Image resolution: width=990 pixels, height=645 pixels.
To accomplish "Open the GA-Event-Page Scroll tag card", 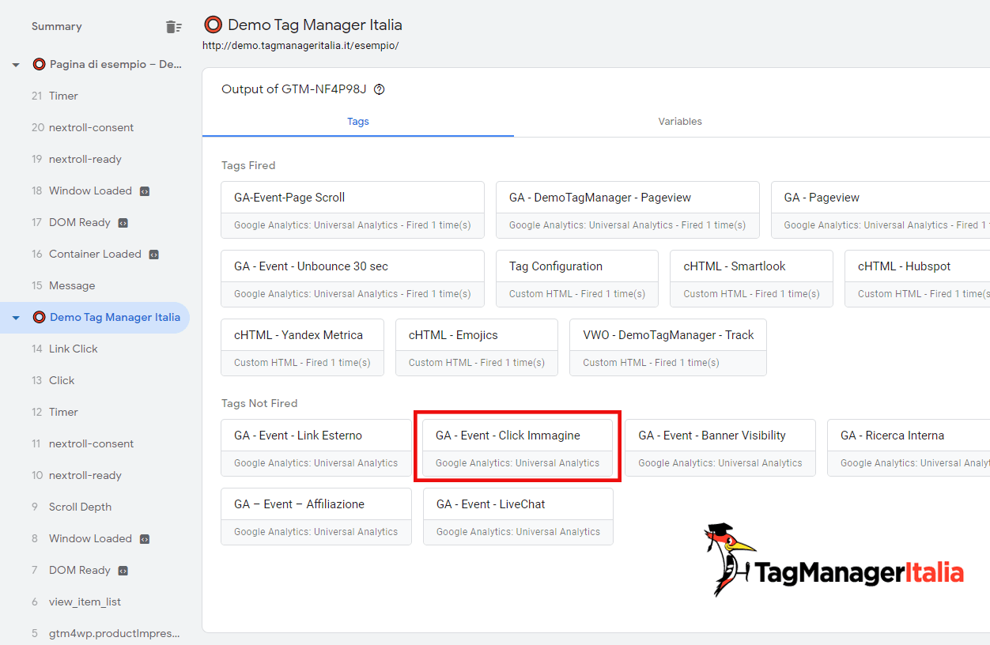I will [353, 210].
